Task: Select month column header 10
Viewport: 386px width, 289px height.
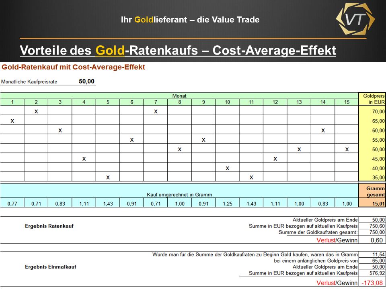Action: pos(227,102)
